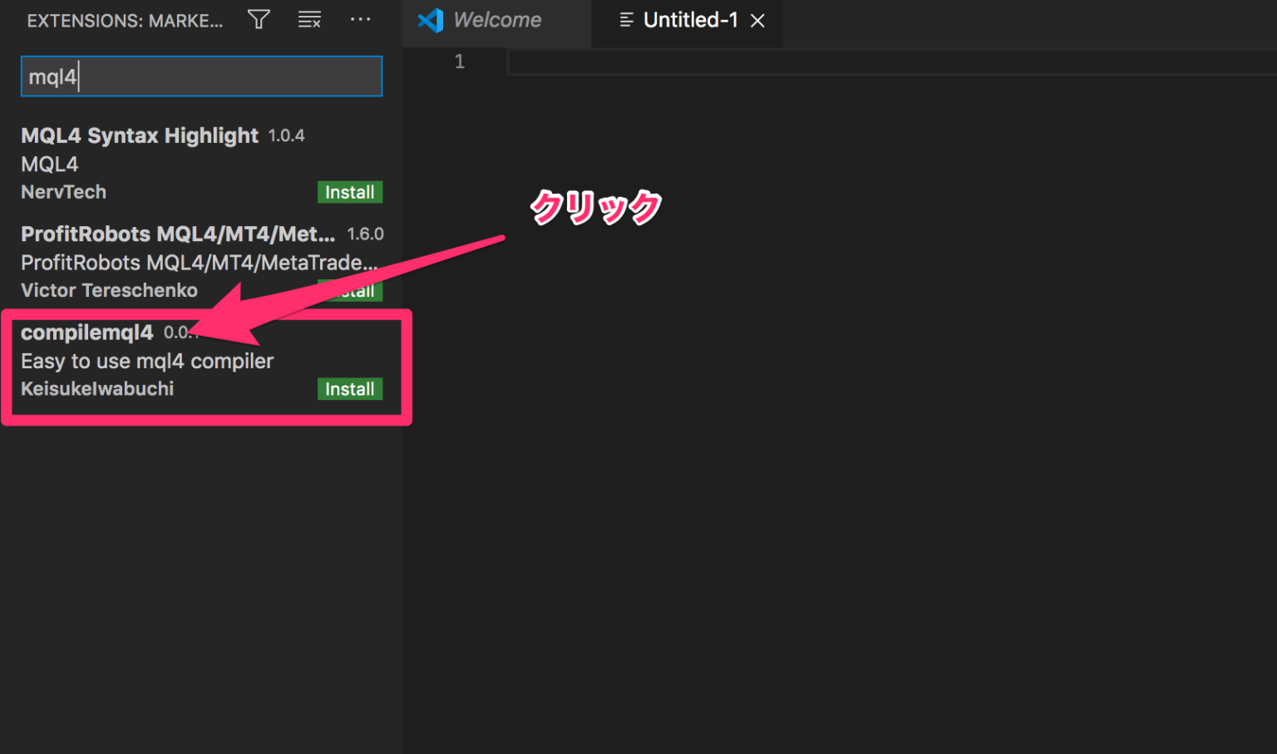The width and height of the screenshot is (1277, 754).
Task: Install the ProfitRobots MQL4/MT4 extension
Action: 349,290
